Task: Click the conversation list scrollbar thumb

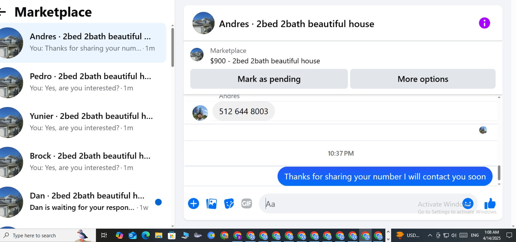Action: click(173, 47)
